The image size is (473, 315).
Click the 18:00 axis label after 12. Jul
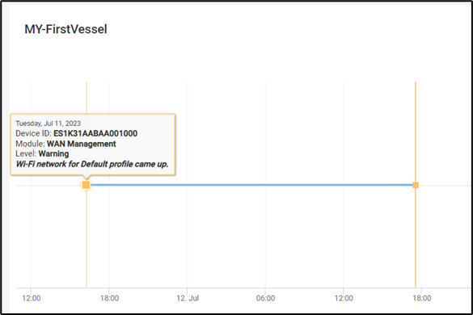(422, 298)
